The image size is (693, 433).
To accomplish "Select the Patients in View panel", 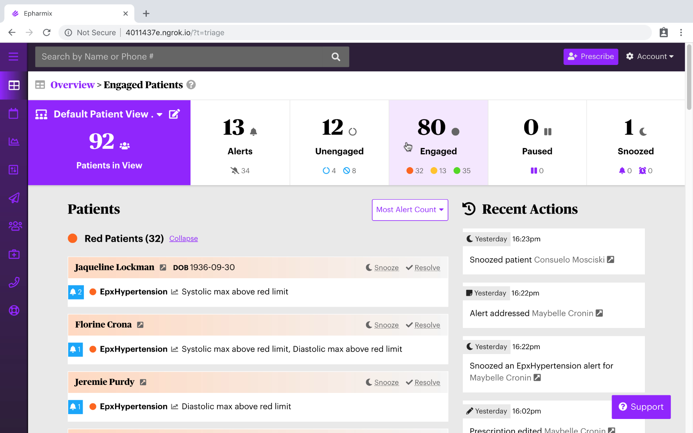I will click(x=109, y=142).
